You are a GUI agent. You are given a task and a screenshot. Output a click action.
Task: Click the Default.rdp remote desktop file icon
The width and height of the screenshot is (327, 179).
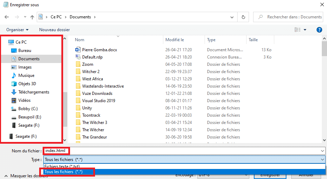coord(78,57)
